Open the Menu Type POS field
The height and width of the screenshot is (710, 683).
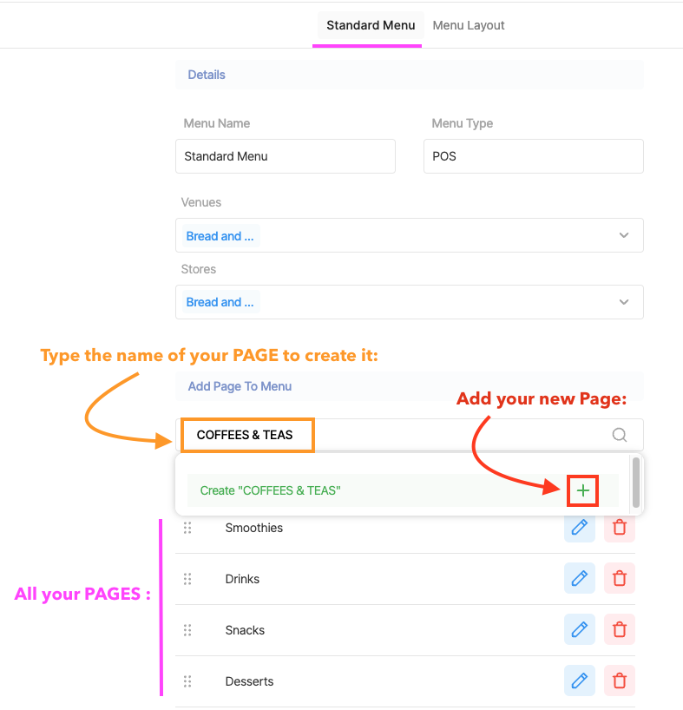click(533, 156)
